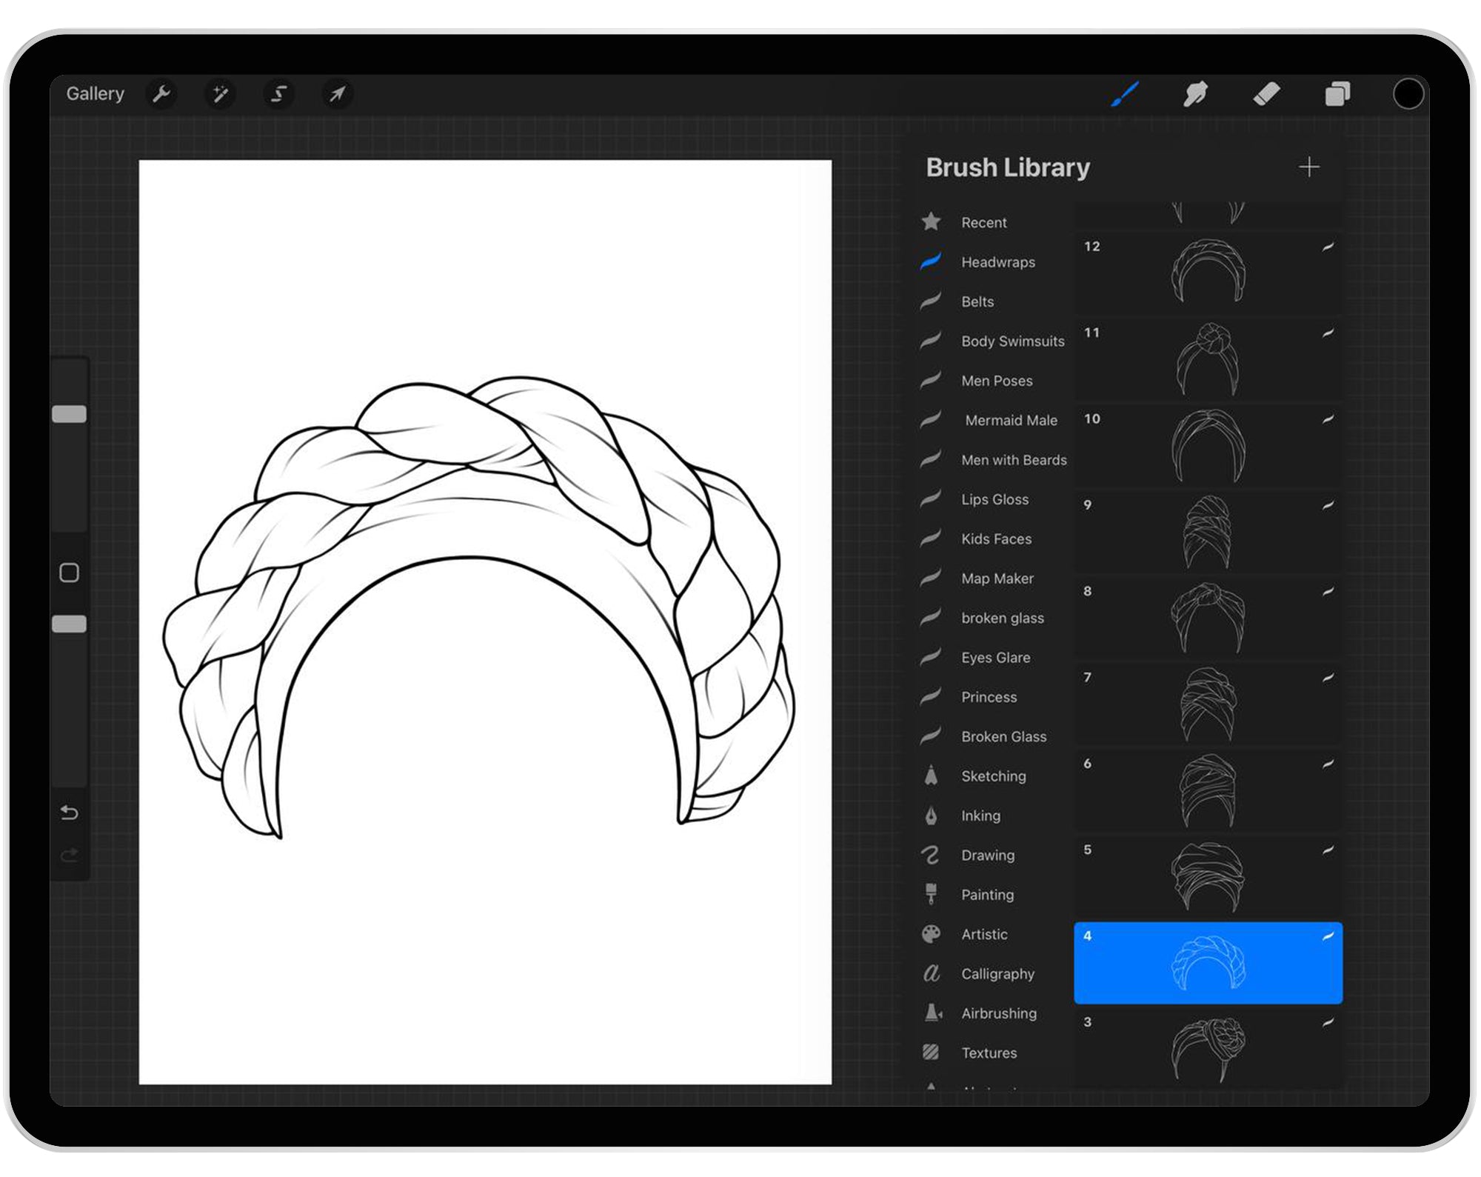Activate the Transform arrow tool

[338, 94]
